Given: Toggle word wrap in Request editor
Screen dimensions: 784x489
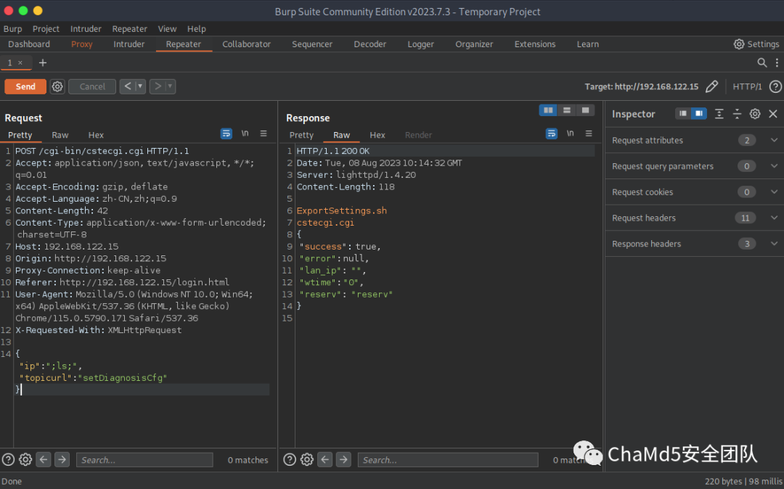Looking at the screenshot, I should 226,133.
